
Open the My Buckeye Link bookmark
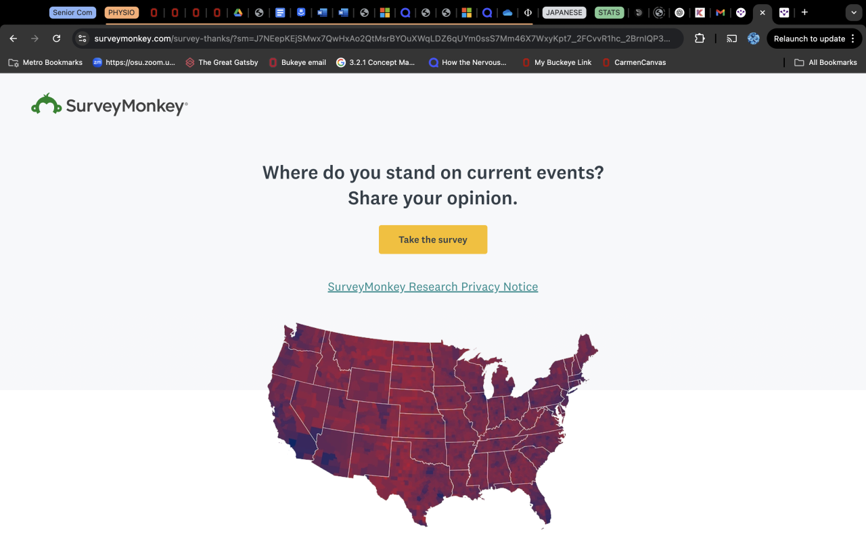coord(557,62)
